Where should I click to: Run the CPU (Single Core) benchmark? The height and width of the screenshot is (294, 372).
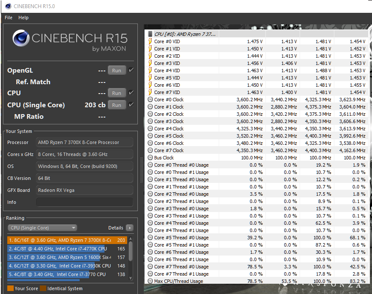117,105
